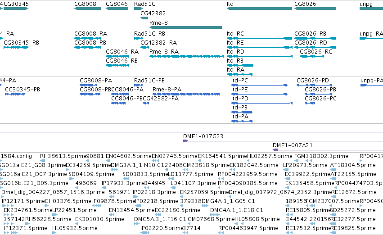This screenshot has height=235, width=383.
Task: Select transcript ltd-RB
Action: (x=240, y=65)
